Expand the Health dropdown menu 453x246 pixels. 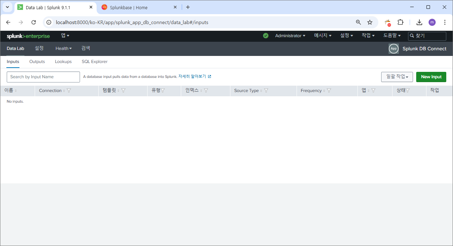(x=64, y=48)
